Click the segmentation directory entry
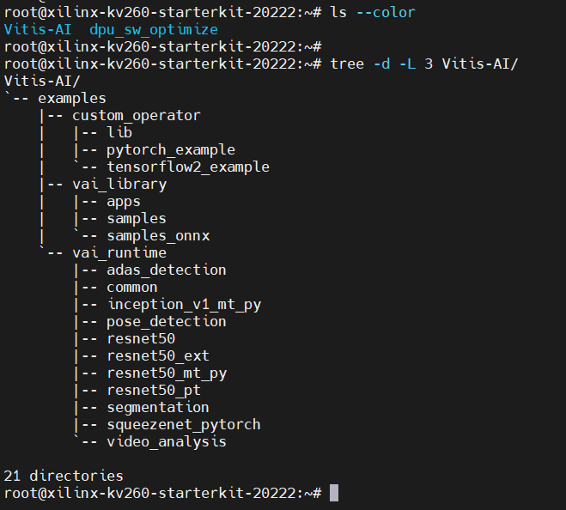The height and width of the screenshot is (510, 566). coord(158,408)
